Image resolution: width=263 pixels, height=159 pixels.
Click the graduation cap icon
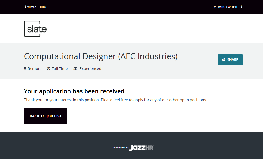click(x=75, y=69)
